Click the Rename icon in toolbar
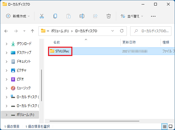This screenshot has height=130, width=175. coord(82,16)
